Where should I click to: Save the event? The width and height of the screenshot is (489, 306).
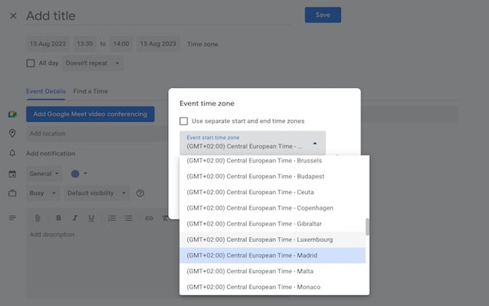coord(323,15)
